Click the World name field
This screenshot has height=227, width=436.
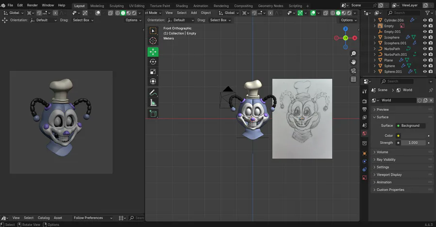(x=398, y=100)
